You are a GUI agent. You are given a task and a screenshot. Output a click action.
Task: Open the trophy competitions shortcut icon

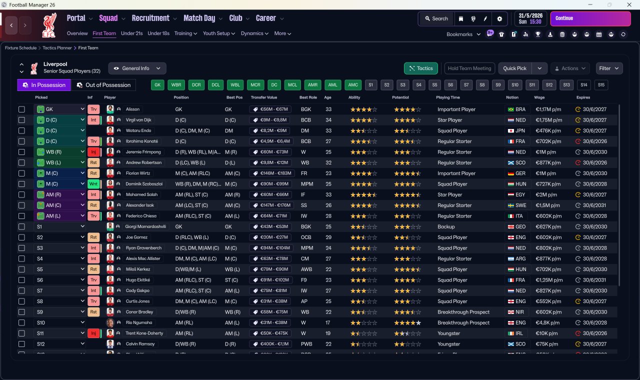click(x=538, y=34)
